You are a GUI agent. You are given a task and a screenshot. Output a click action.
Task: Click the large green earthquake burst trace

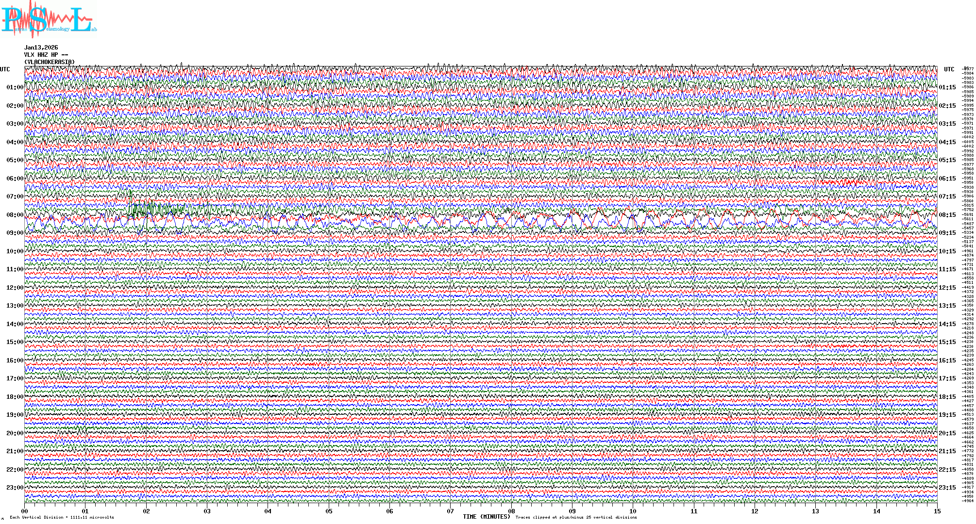[x=146, y=210]
